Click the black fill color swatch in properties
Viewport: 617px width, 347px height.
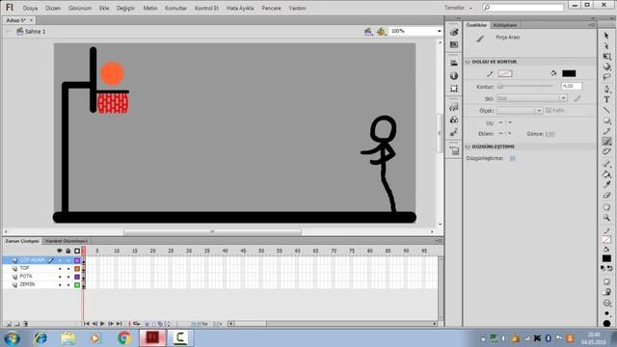pyautogui.click(x=569, y=73)
